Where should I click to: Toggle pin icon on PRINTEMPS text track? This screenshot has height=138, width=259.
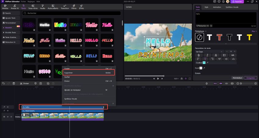click(x=4, y=111)
